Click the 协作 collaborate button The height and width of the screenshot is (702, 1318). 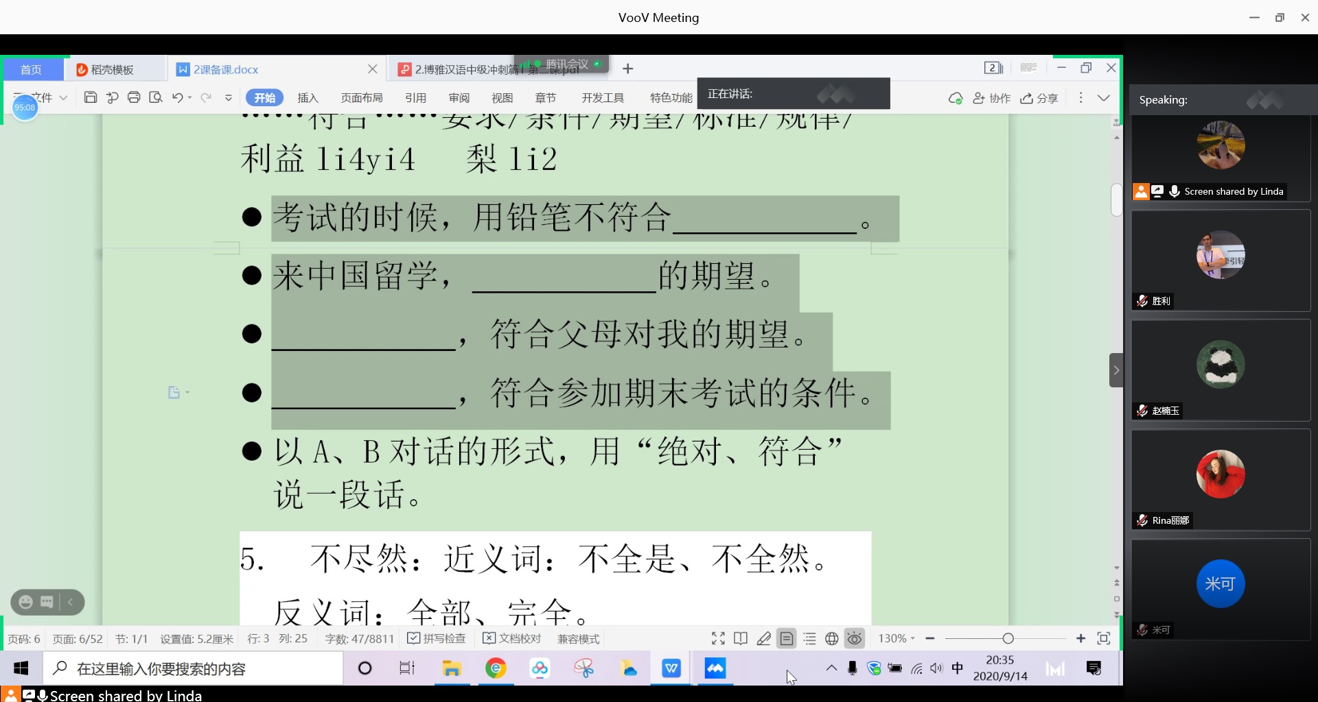click(x=991, y=98)
